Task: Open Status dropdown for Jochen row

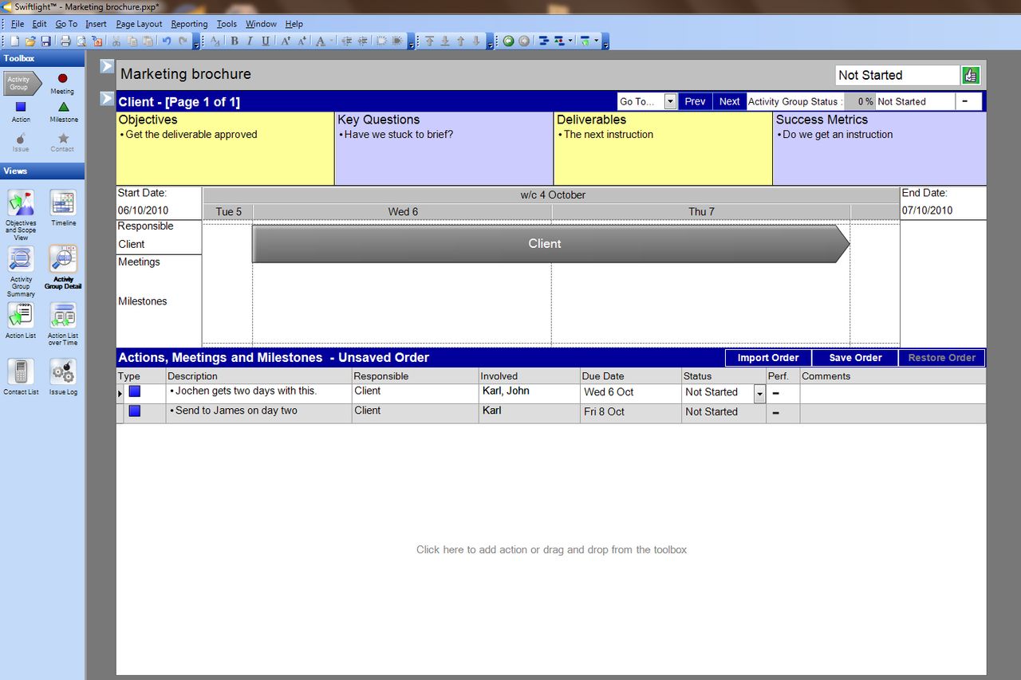Action: click(759, 394)
